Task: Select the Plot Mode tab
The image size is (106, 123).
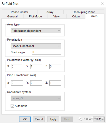Action: click(36, 16)
